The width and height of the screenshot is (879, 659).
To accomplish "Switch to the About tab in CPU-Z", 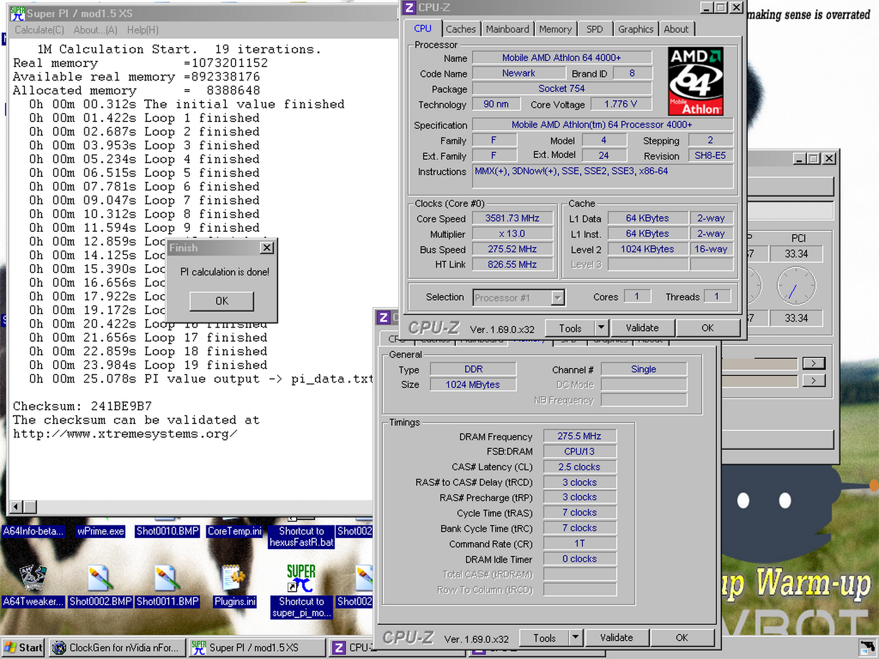I will (x=676, y=29).
